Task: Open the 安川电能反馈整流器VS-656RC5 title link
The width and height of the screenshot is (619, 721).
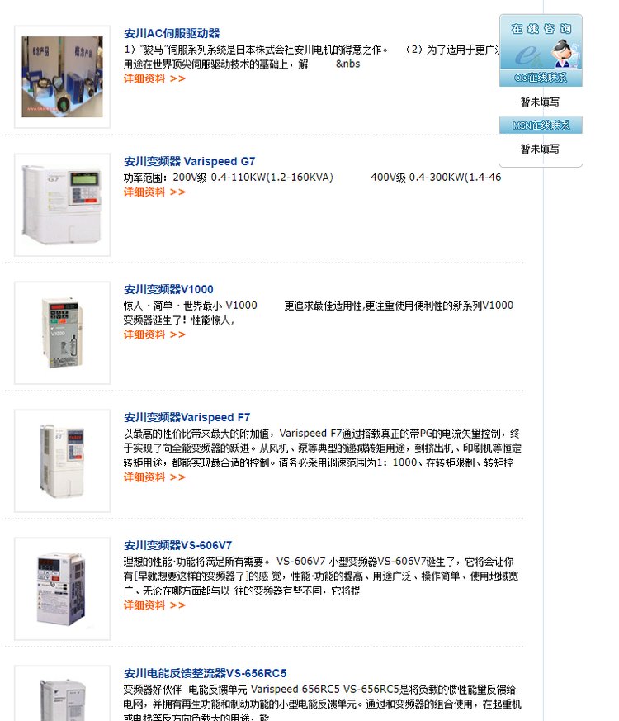Action: (205, 673)
